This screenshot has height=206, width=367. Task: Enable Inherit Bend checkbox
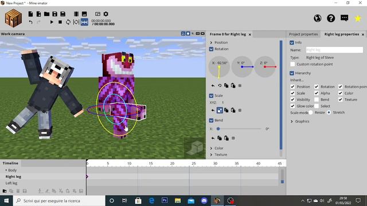coord(317,100)
